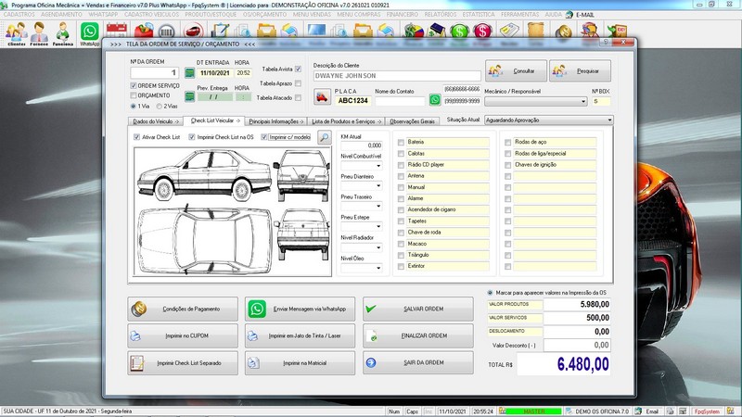Click the E-MAIL icon in menu bar
Screen dimensions: 742x417
pyautogui.click(x=568, y=15)
